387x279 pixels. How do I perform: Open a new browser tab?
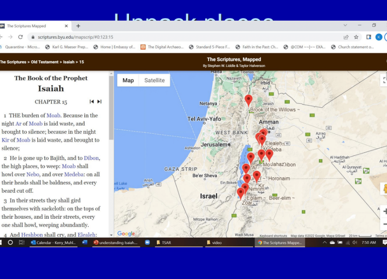pos(78,26)
